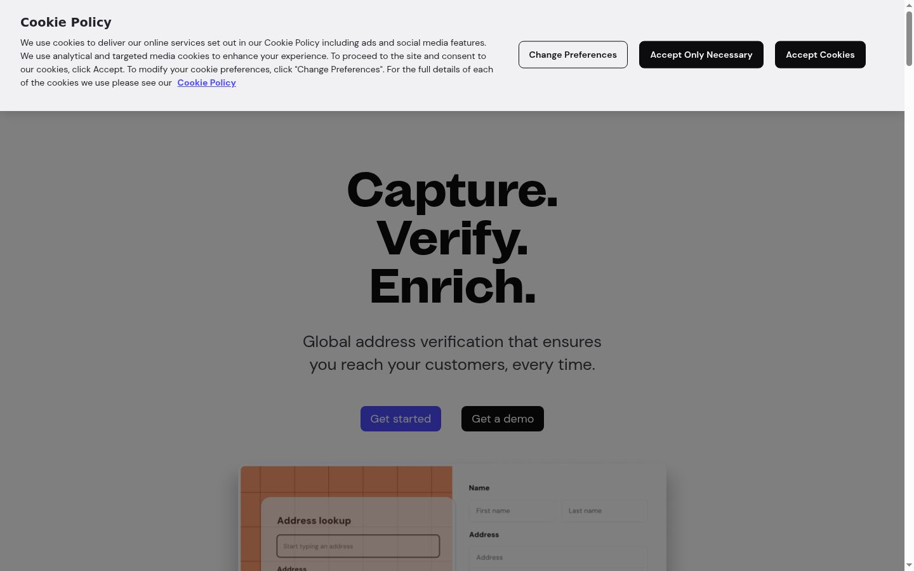This screenshot has height=571, width=914.
Task: Click the 'Enrich.' headline word
Action: (x=452, y=287)
